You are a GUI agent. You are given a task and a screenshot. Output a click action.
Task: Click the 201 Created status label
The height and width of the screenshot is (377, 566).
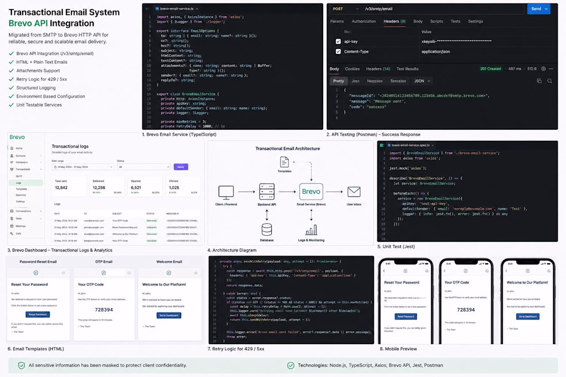tap(490, 69)
